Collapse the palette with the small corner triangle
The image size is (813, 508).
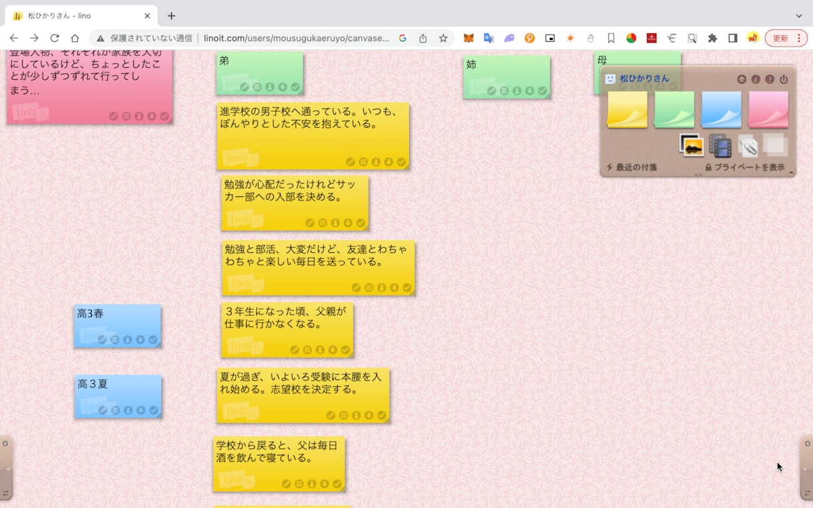coord(792,173)
